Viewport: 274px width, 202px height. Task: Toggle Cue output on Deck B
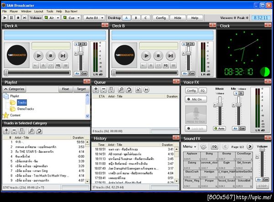[x=191, y=74]
